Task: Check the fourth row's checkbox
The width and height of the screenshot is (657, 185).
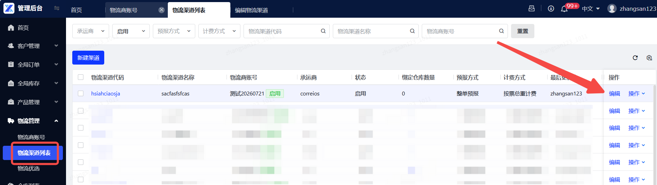Action: 81,145
